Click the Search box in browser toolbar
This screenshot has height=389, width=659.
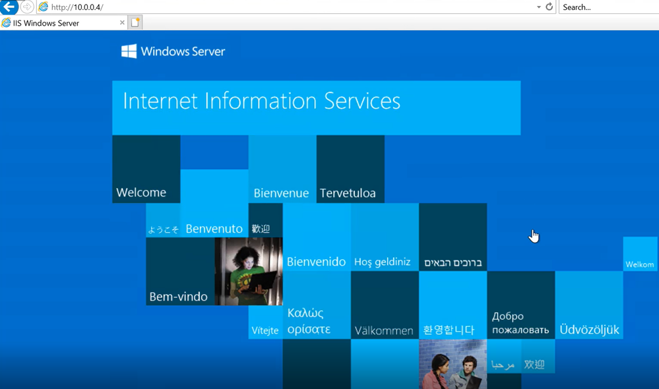609,7
